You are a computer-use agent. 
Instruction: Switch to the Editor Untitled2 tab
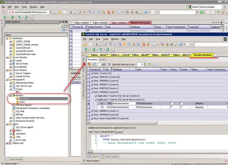tap(100, 23)
